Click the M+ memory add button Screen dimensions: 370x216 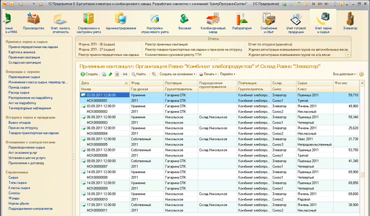pyautogui.click(x=320, y=4)
